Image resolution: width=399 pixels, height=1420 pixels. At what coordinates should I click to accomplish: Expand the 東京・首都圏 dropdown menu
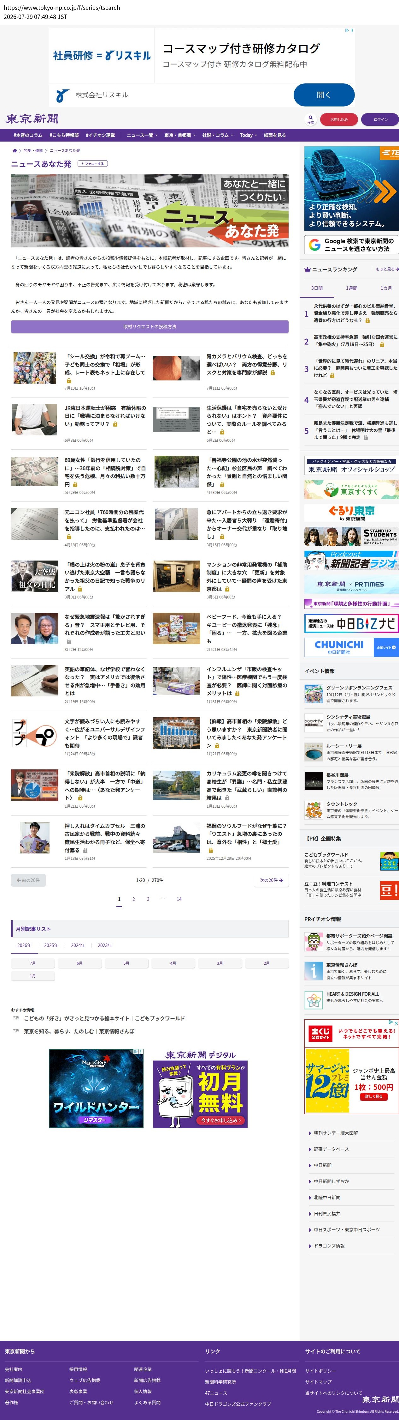(x=179, y=135)
